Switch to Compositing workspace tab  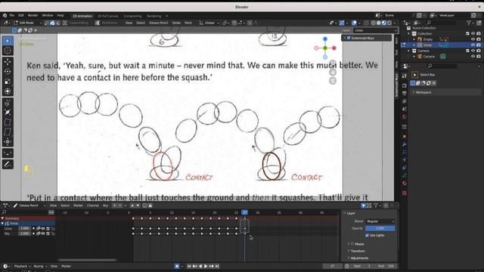click(x=132, y=16)
